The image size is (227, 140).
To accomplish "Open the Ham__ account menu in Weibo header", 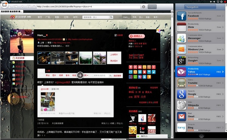I will [126, 17].
